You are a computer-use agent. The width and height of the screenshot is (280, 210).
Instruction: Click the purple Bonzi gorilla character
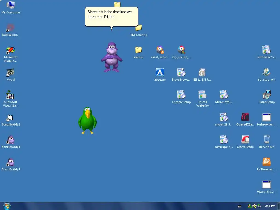pyautogui.click(x=112, y=57)
